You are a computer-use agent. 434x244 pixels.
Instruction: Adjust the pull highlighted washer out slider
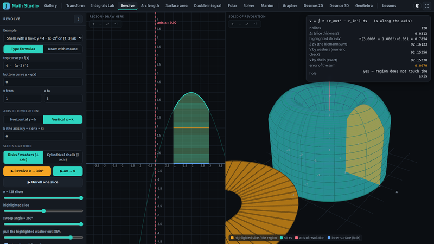click(x=43, y=237)
